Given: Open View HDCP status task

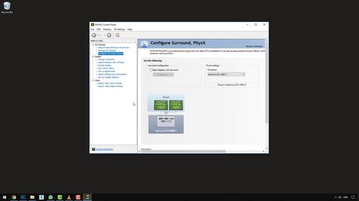Looking at the screenshot, I should coord(106,68).
